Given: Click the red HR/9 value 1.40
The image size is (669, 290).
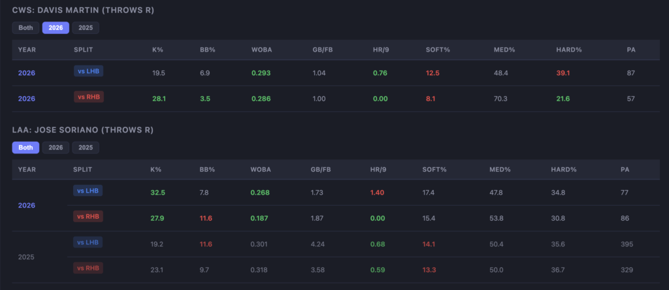Looking at the screenshot, I should 378,192.
